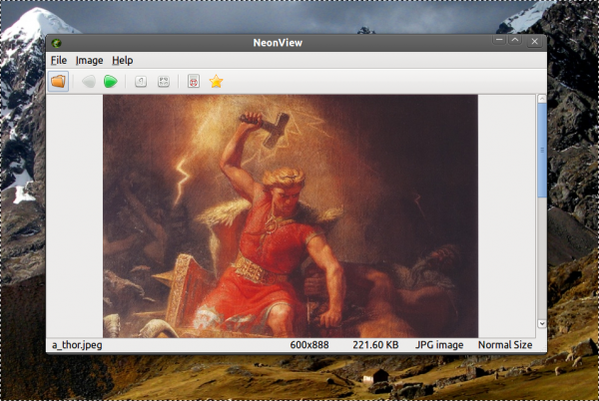Click the vertical scrollbar down arrow
Image resolution: width=599 pixels, height=401 pixels.
[542, 323]
